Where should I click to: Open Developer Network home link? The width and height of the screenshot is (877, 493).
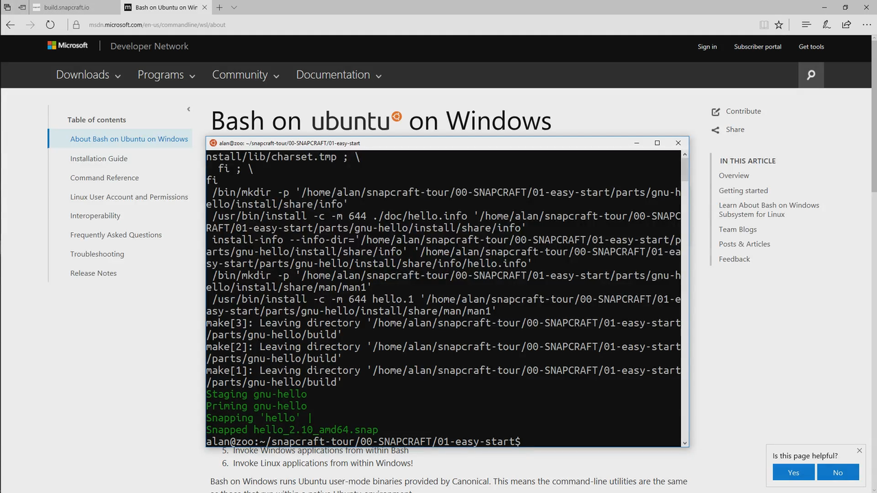(149, 47)
